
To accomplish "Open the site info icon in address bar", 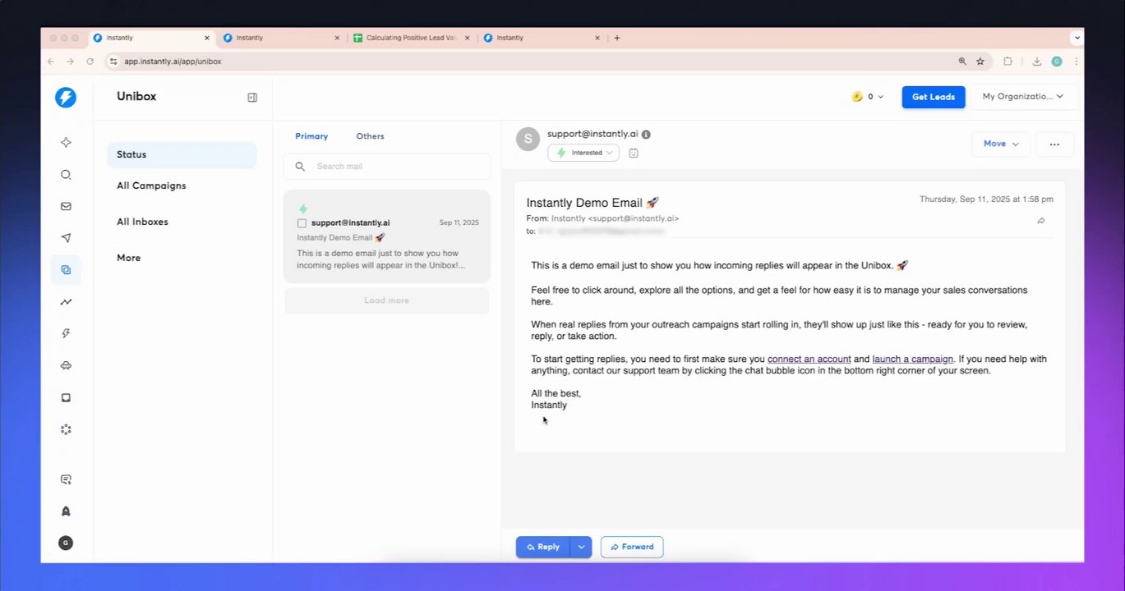I will pyautogui.click(x=114, y=61).
